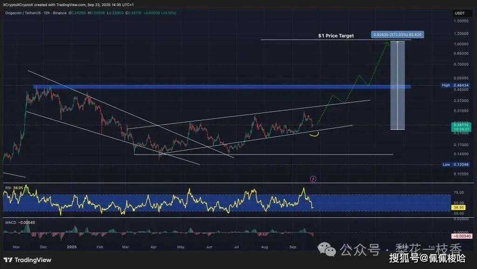Viewport: 477px width, 269px height.
Task: Click the $1 Price Target label
Action: [335, 35]
